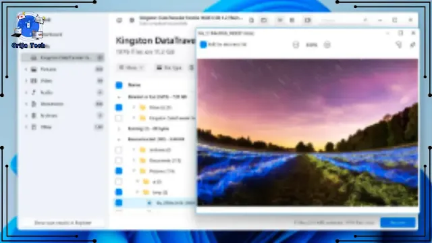Zoom out the preview image

(x=296, y=45)
